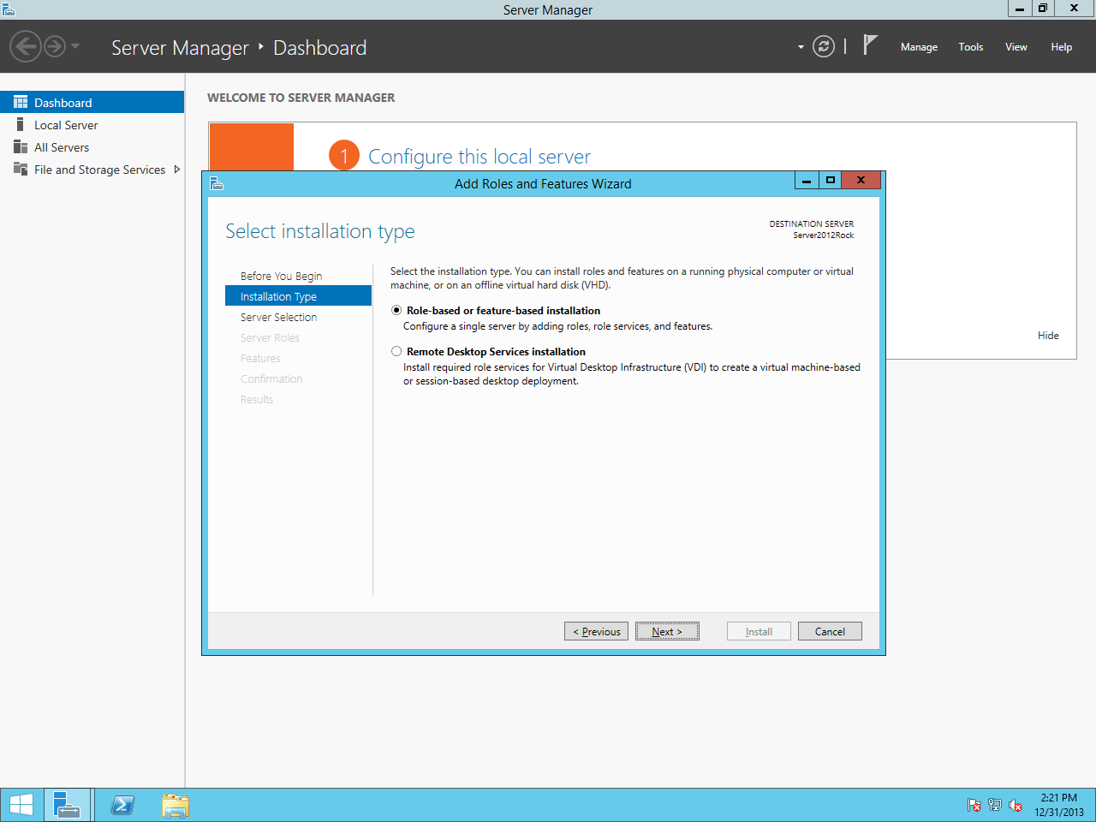Click the forward navigation arrow in Server Manager
Viewport: 1096px width, 822px height.
(55, 46)
